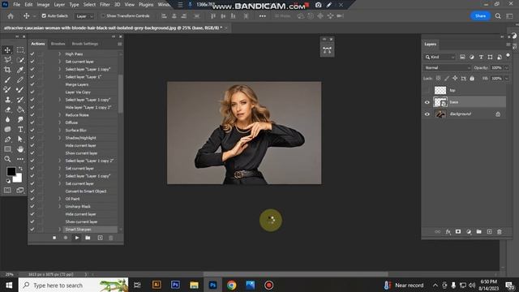
Task: Toggle the Smart Sharpen step checkmark
Action: (32, 229)
